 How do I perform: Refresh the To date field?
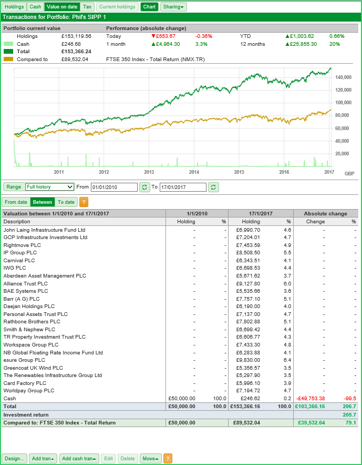pos(213,187)
